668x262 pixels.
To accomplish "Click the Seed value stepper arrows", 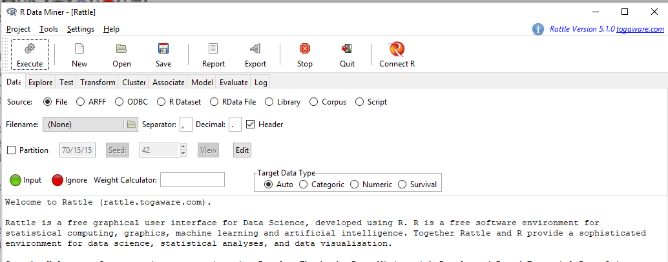I will tap(183, 150).
